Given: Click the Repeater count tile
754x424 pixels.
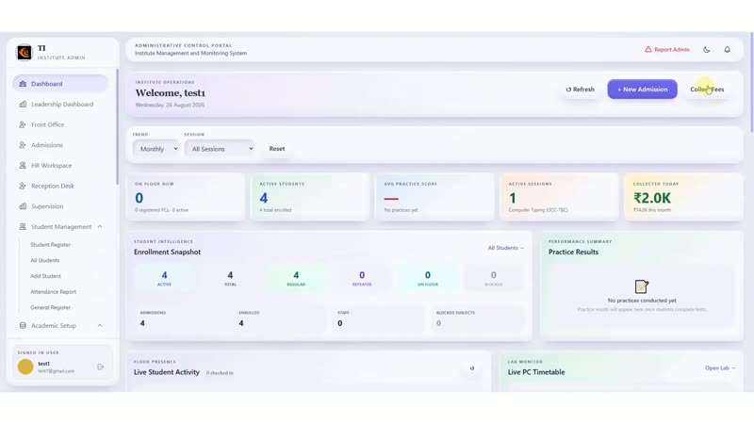Looking at the screenshot, I should [x=362, y=278].
